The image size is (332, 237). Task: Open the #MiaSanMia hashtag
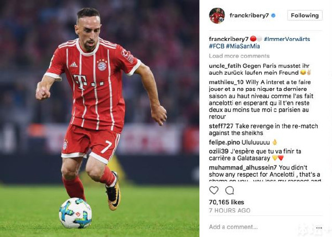coord(243,46)
